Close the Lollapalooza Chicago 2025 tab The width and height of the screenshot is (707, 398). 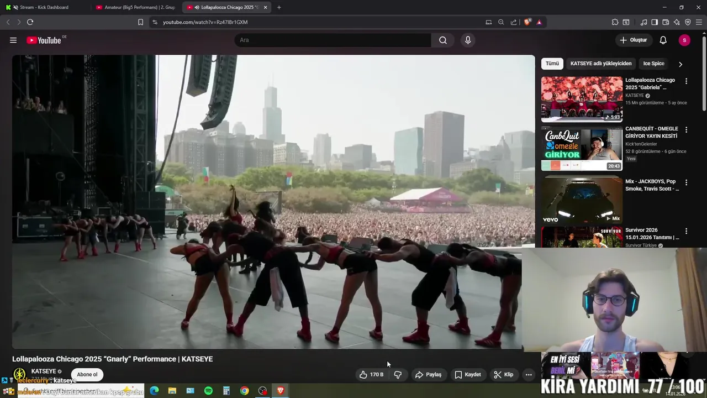pyautogui.click(x=265, y=7)
